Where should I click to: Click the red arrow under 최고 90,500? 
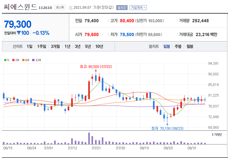pyautogui.click(x=96, y=70)
